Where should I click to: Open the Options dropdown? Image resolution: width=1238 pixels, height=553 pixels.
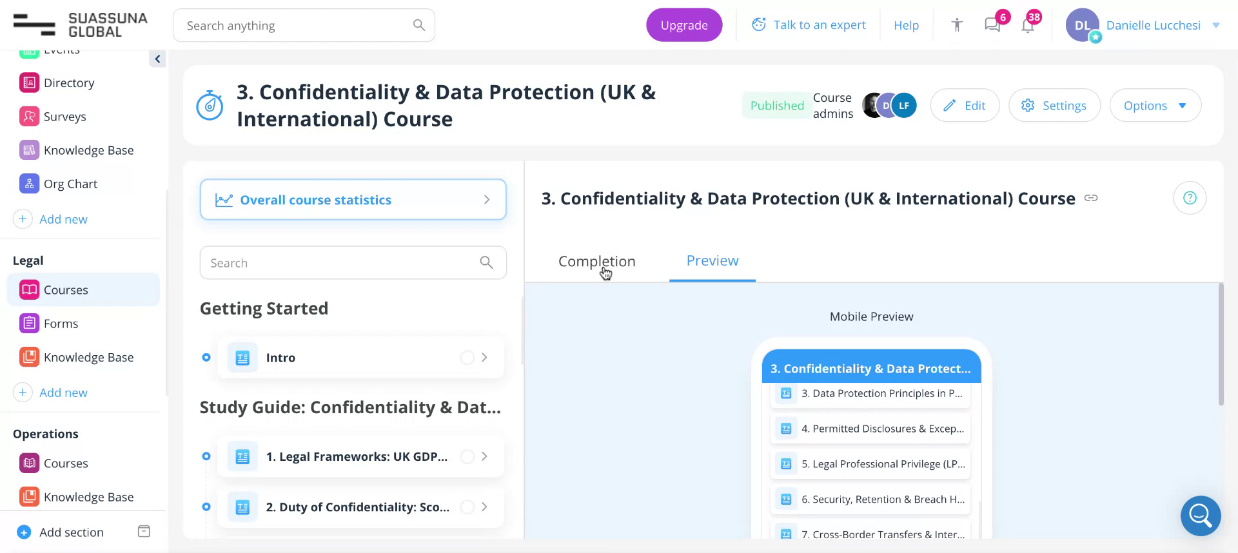tap(1155, 106)
